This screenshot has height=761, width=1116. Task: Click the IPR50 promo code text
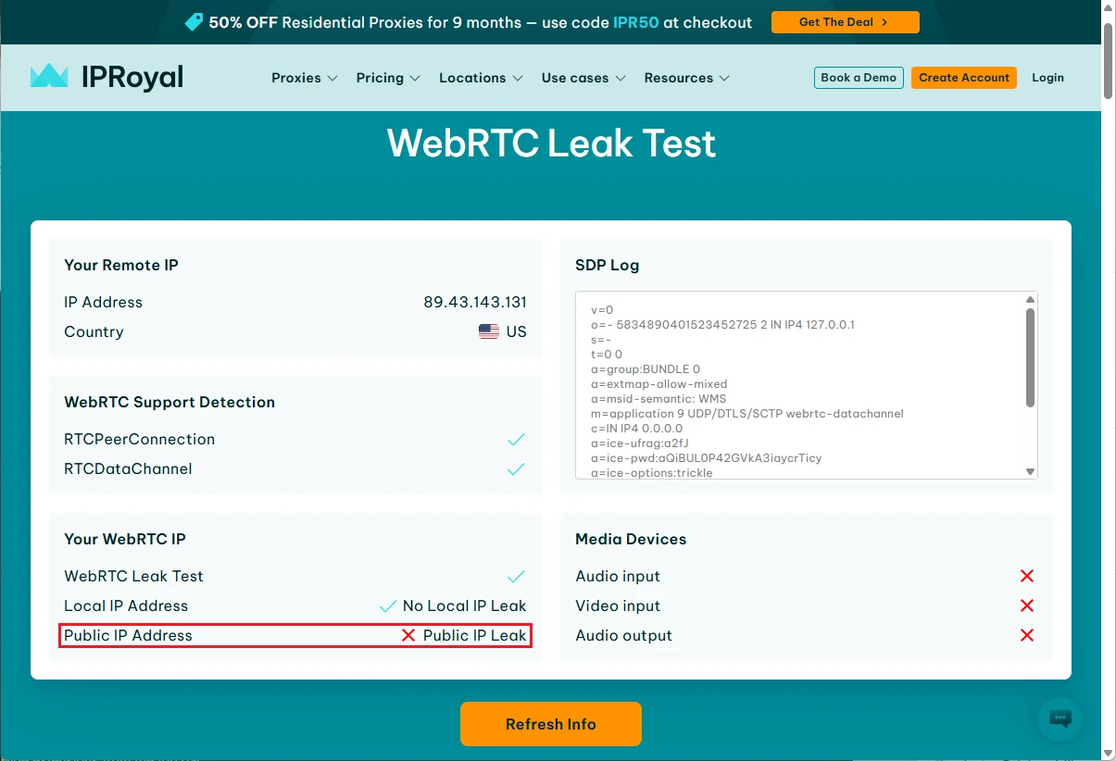click(636, 22)
